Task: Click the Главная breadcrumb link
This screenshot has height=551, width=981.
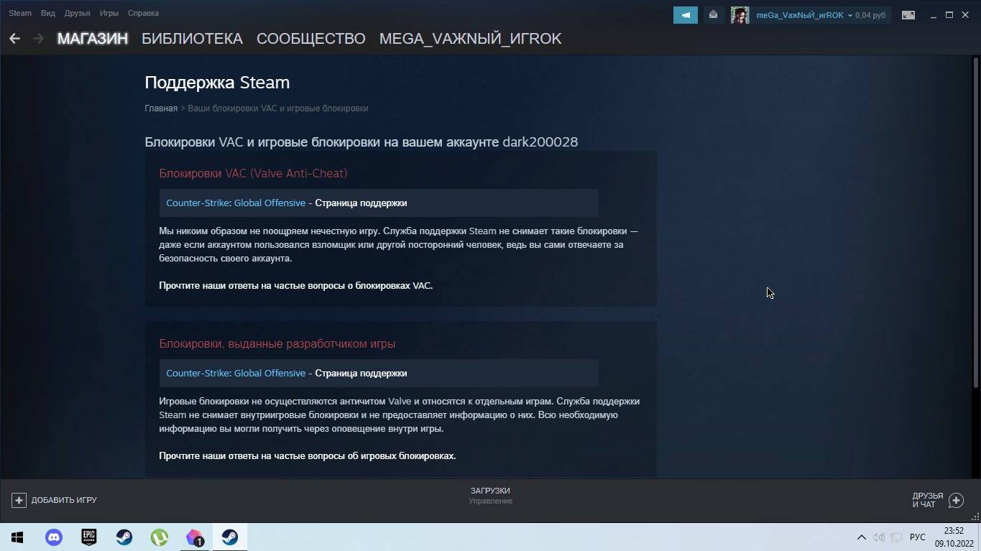Action: pos(161,108)
